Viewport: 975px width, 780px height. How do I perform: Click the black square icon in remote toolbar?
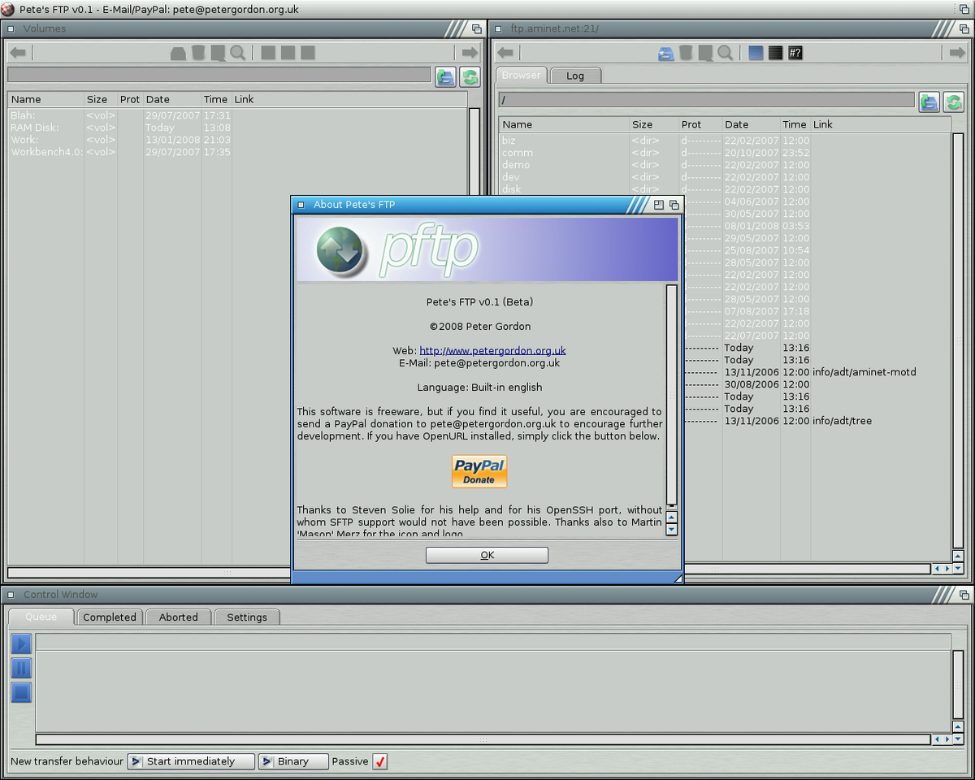[x=775, y=53]
